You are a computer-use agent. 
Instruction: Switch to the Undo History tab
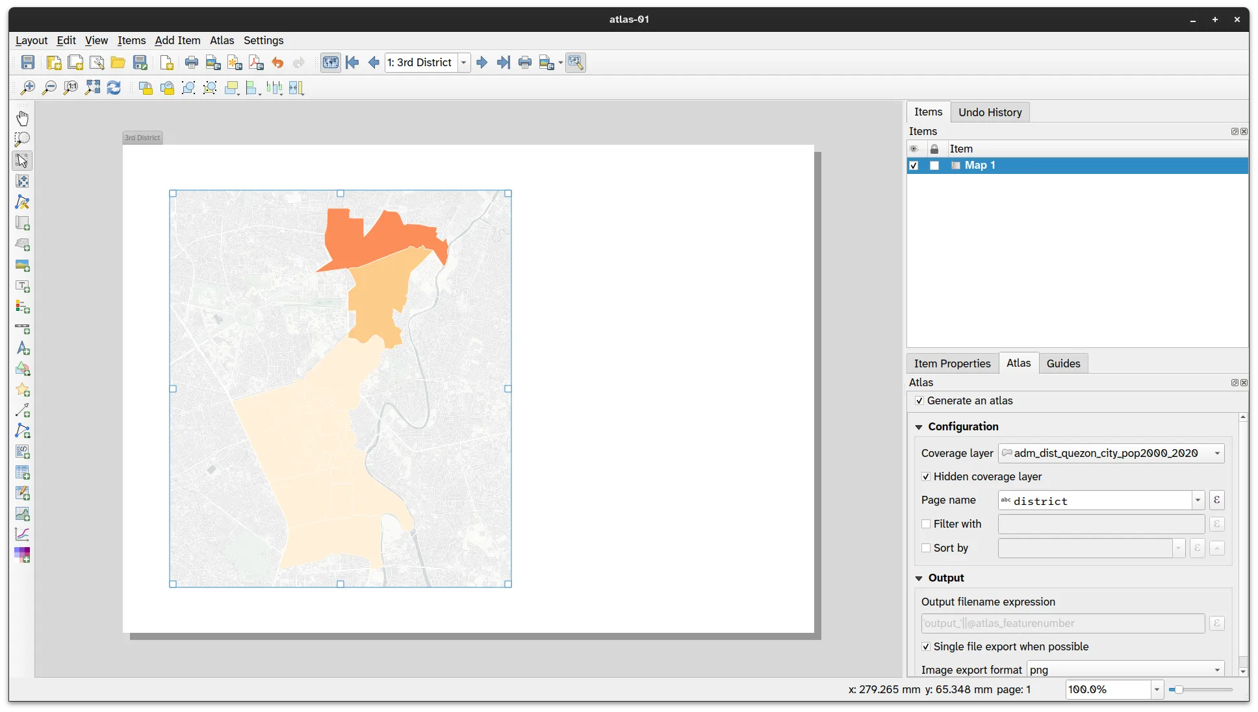[990, 112]
